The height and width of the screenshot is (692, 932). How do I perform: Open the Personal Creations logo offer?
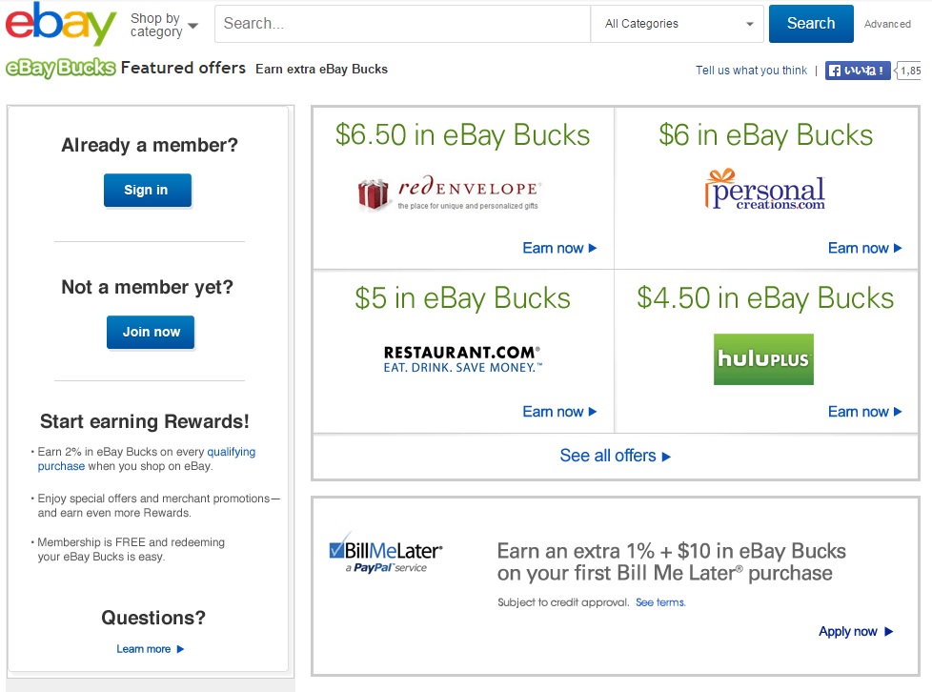[765, 190]
